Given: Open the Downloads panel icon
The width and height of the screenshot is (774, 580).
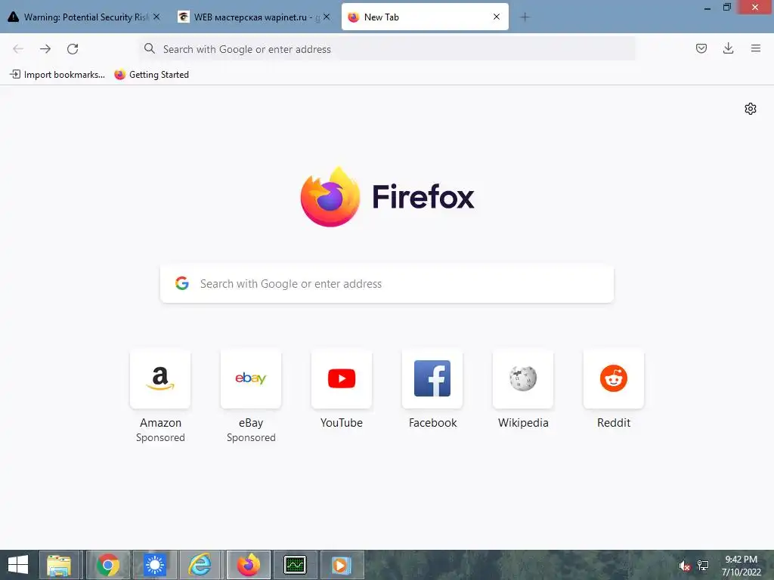Looking at the screenshot, I should 728,48.
